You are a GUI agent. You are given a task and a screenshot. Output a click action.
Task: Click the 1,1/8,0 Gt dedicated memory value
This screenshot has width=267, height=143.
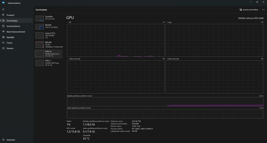click(x=89, y=124)
